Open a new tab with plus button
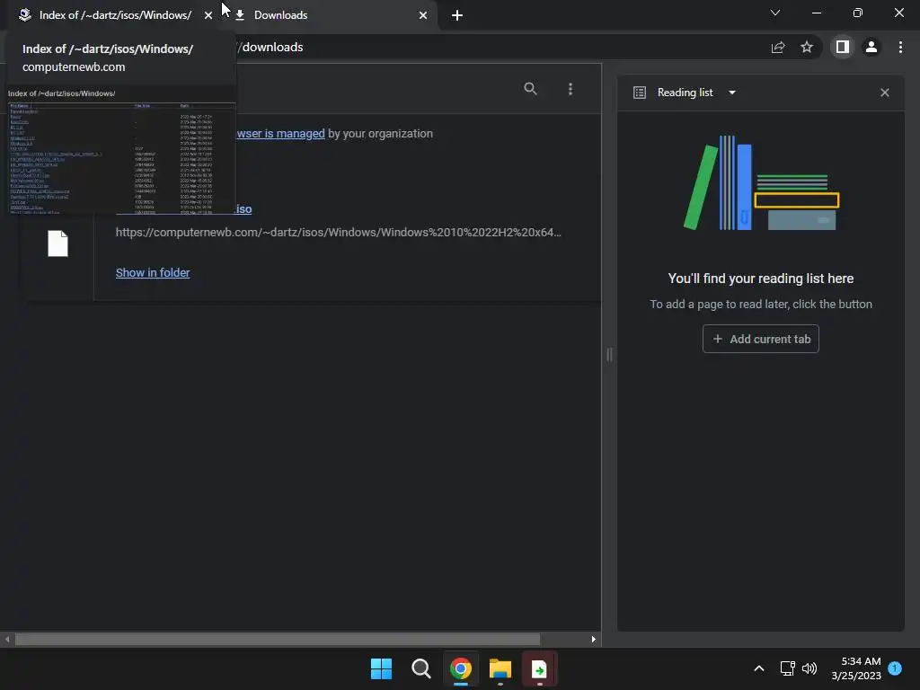Screen dimensions: 920x690 pos(457,15)
